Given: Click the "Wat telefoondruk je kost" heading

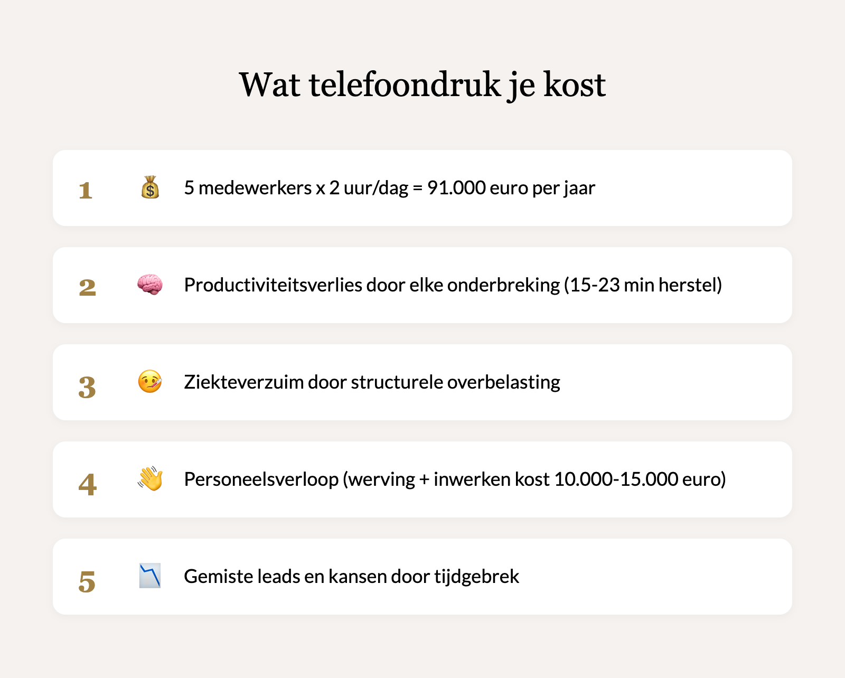Looking at the screenshot, I should coord(422,84).
